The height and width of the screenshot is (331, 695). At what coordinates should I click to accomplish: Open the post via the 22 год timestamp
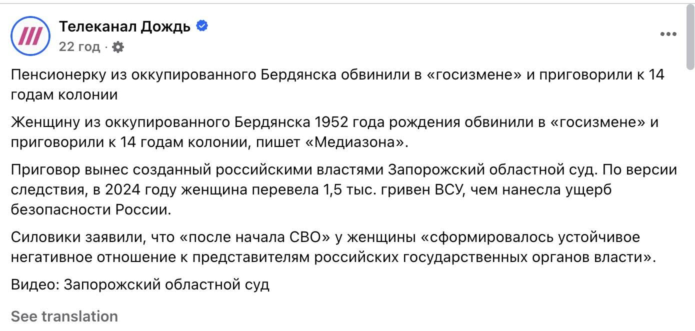pos(79,47)
